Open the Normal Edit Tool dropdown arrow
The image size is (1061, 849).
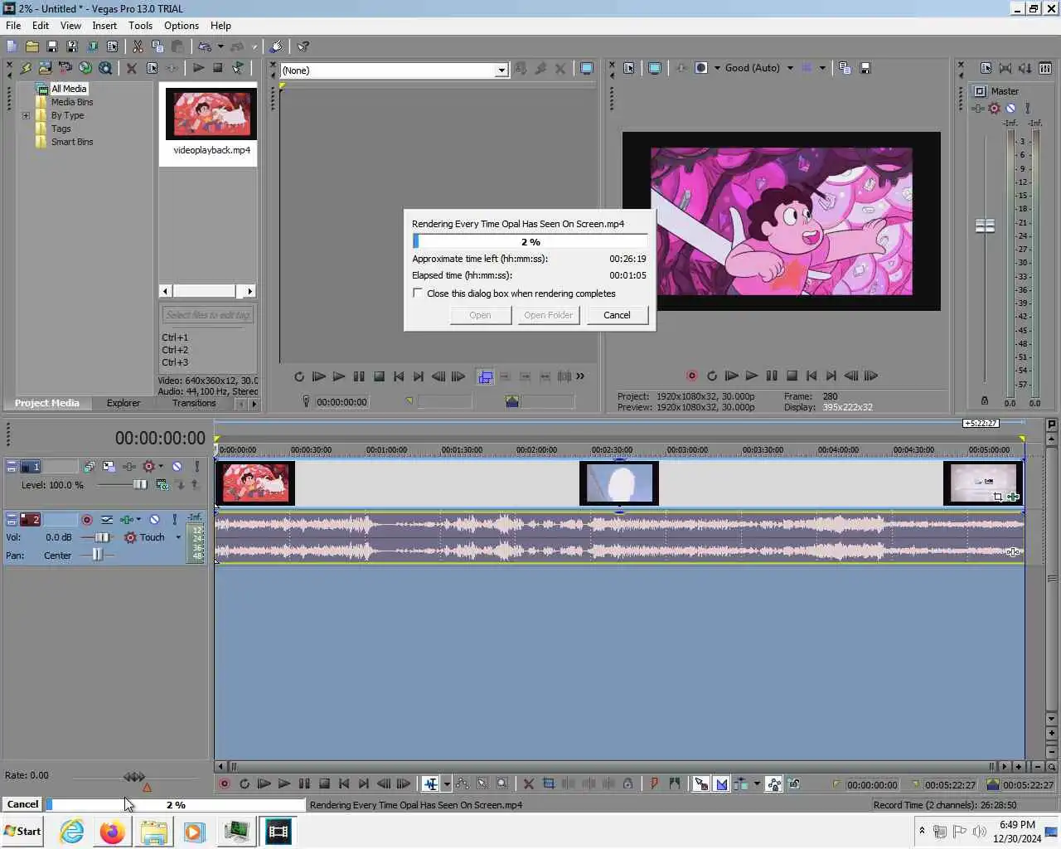click(447, 784)
